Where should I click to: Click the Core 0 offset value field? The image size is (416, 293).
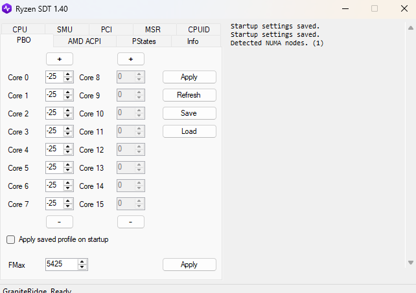coord(54,77)
